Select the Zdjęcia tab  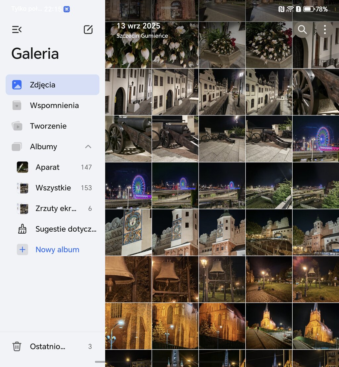[52, 85]
